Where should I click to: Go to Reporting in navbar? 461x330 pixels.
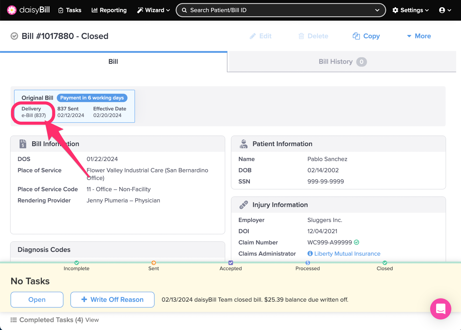pyautogui.click(x=109, y=10)
